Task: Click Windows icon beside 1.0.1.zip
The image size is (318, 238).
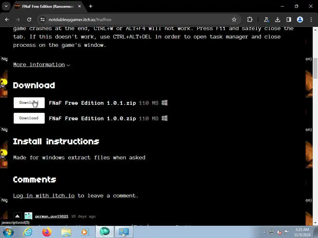Action: 165,103
